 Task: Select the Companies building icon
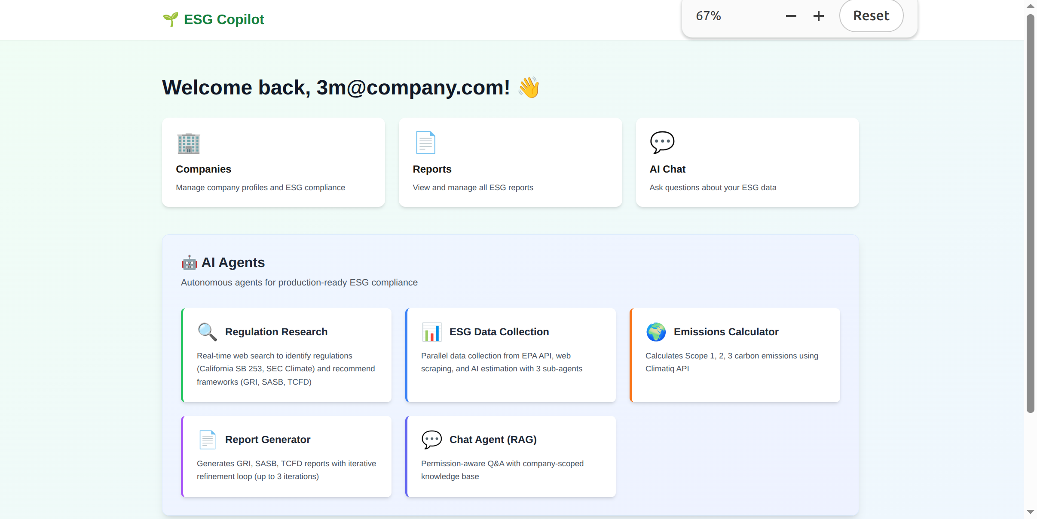188,143
